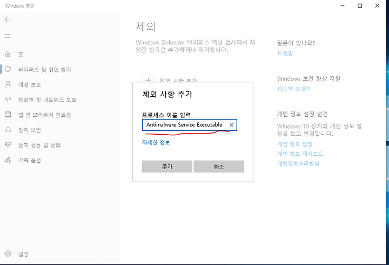
Task: Click 추가 button in the dialog
Action: click(167, 167)
